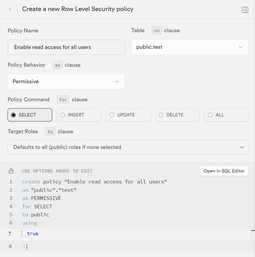This screenshot has width=255, height=257.
Task: Click the Permissive dropdown chevron icon
Action: [x=117, y=82]
